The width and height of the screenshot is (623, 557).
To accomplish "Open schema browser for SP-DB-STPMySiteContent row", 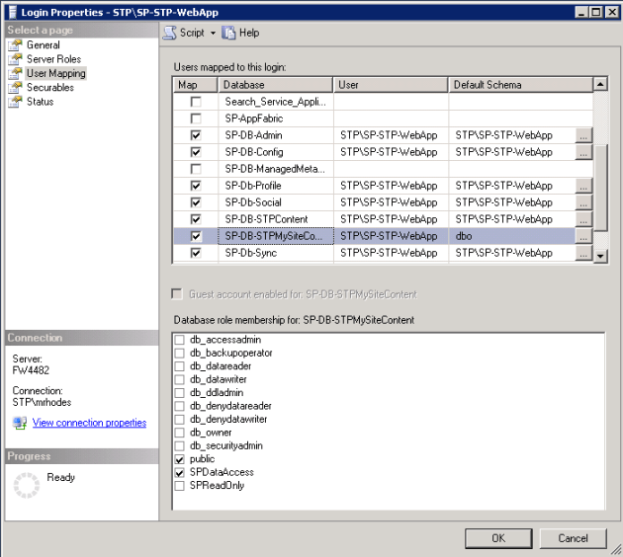I will tap(583, 236).
